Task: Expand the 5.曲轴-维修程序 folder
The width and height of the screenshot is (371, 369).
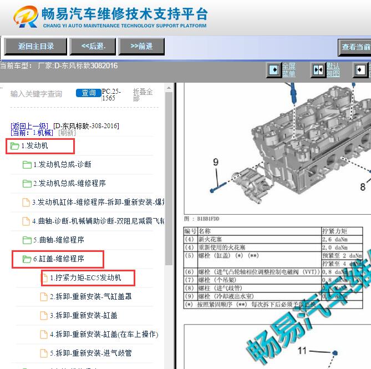Action: 59,240
